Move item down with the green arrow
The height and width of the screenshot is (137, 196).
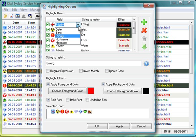pos(144,47)
